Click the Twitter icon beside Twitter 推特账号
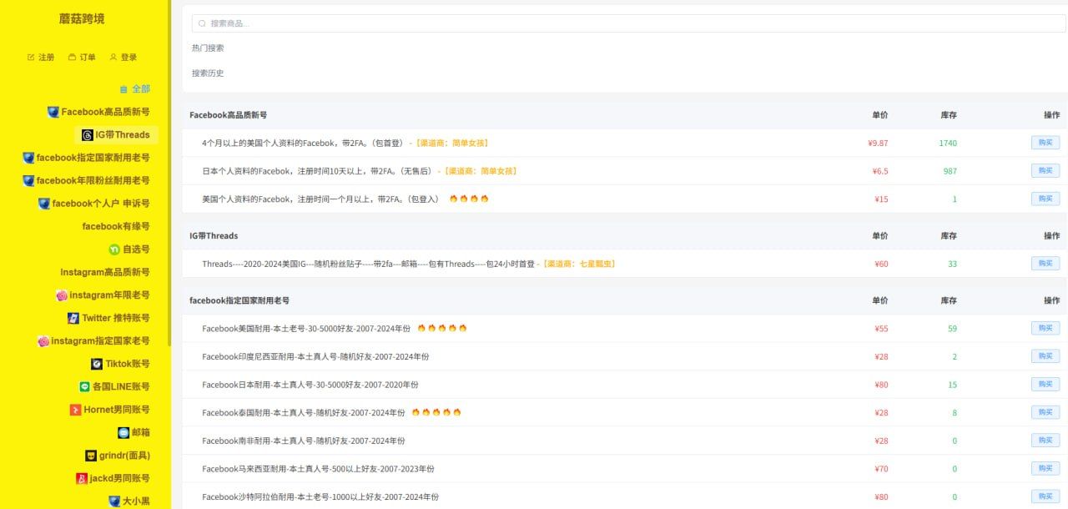The width and height of the screenshot is (1068, 509). (73, 318)
